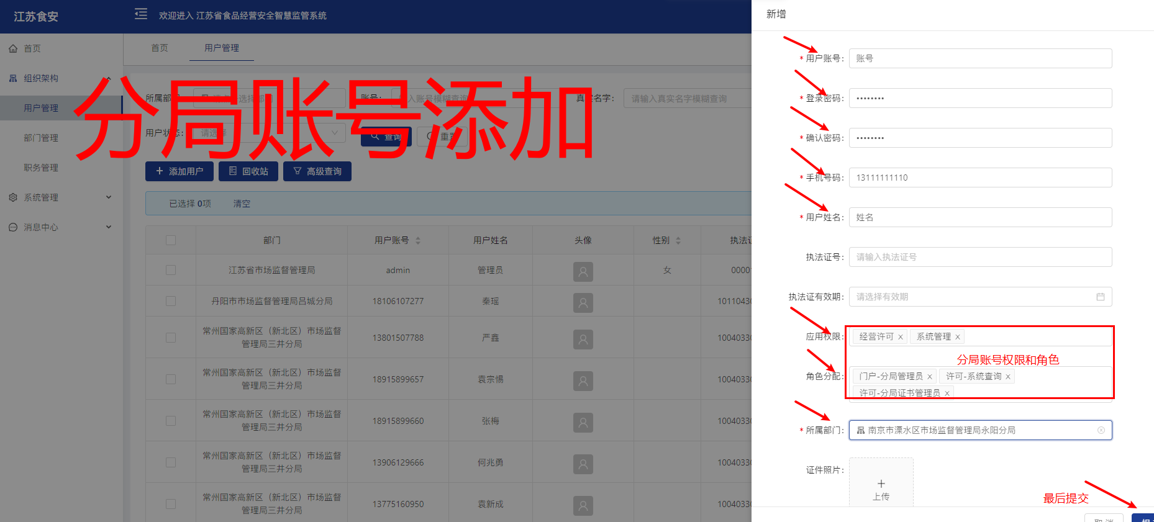Switch to the 首页 tab

[160, 48]
